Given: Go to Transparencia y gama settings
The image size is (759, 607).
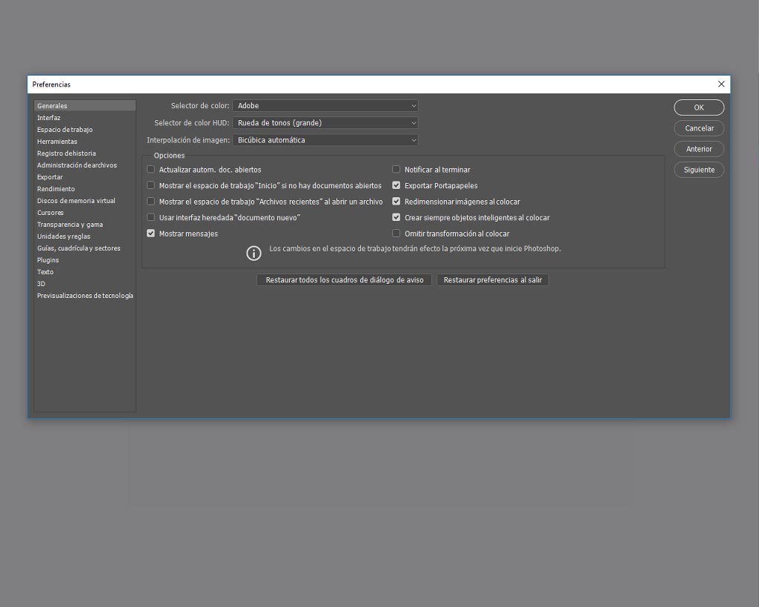Looking at the screenshot, I should [84, 225].
